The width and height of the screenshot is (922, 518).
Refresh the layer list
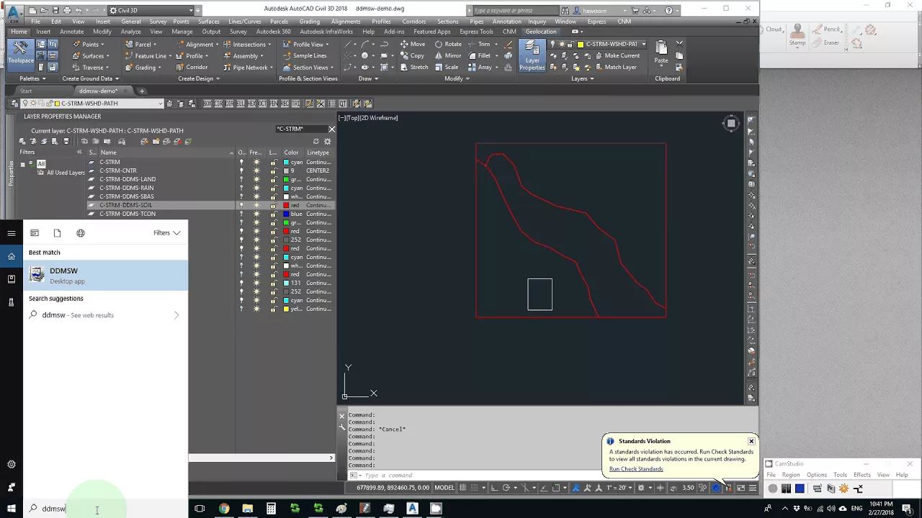(x=315, y=141)
